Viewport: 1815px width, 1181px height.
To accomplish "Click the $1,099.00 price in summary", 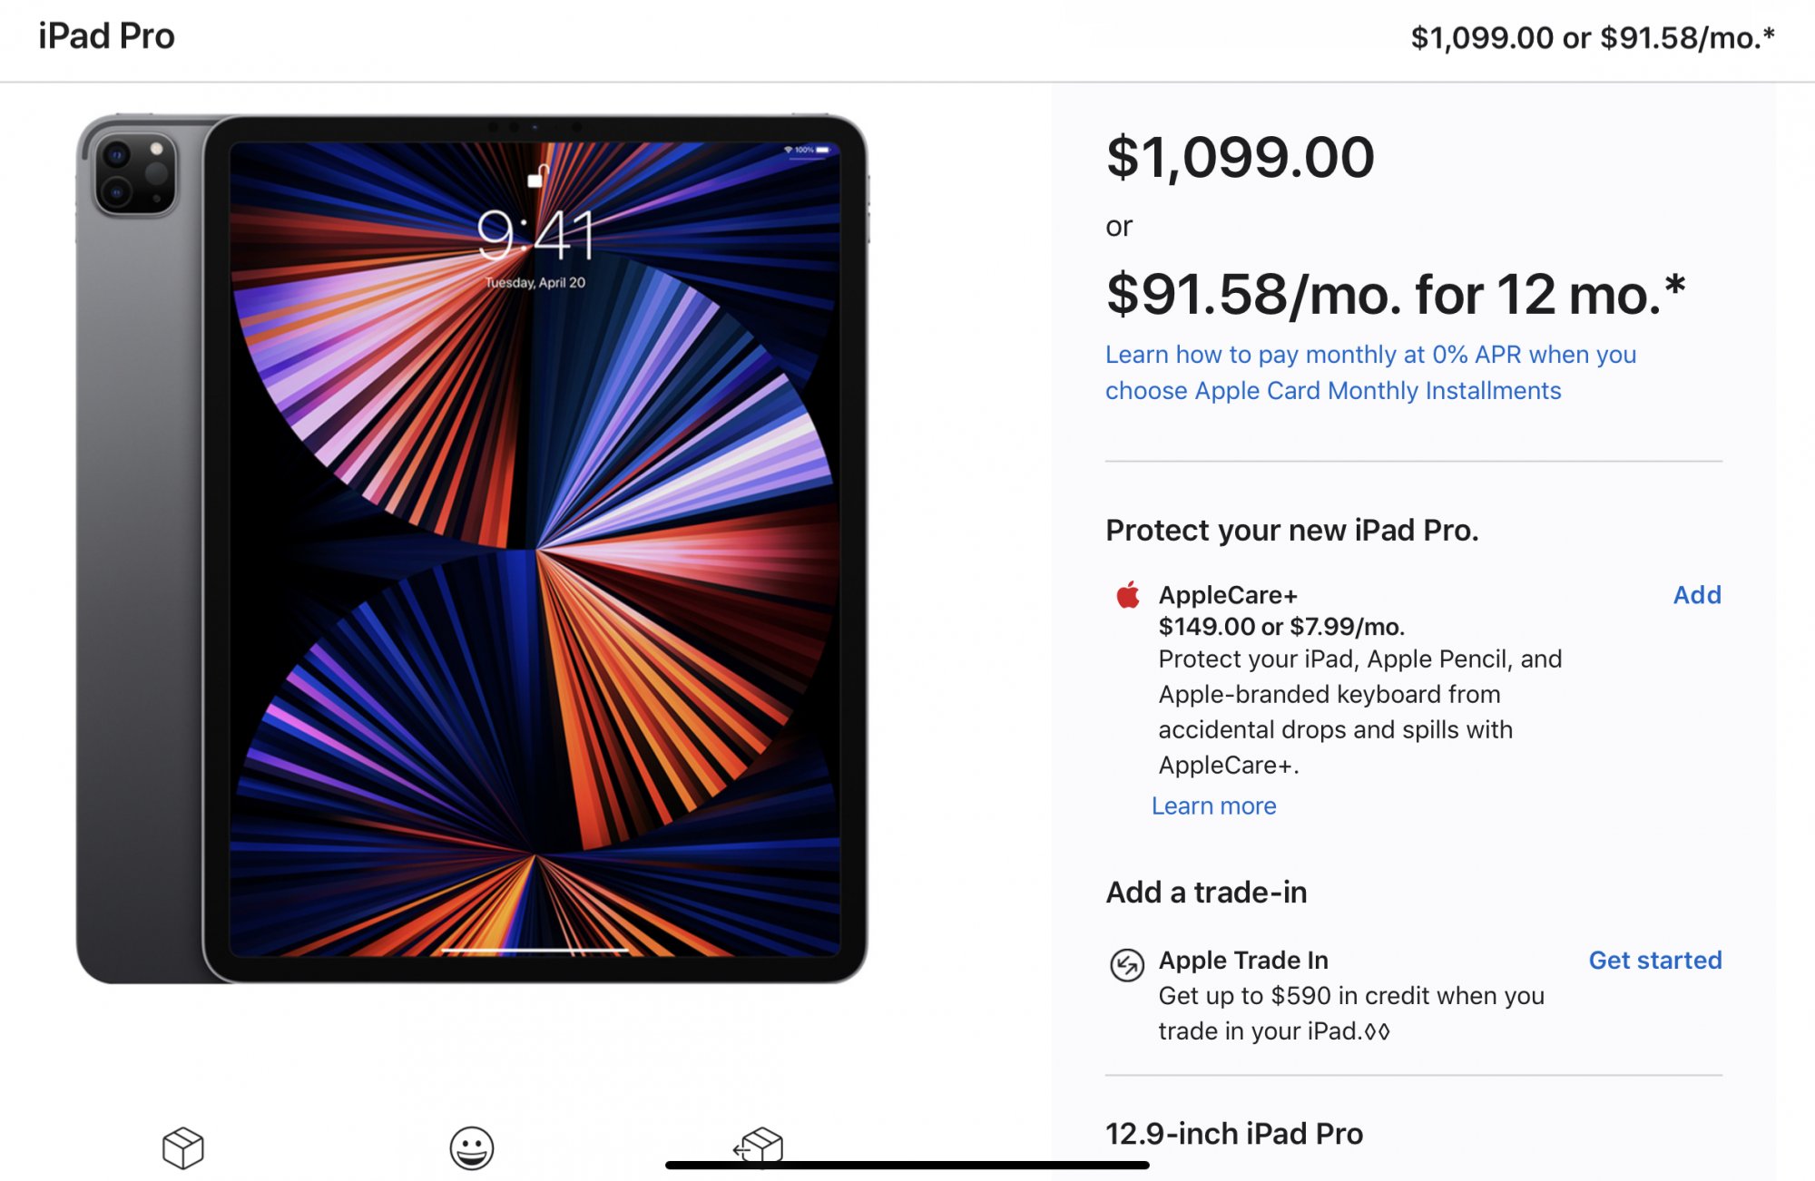I will (1240, 157).
